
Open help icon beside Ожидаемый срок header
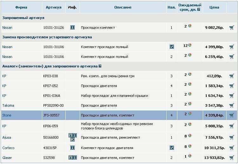199,9
